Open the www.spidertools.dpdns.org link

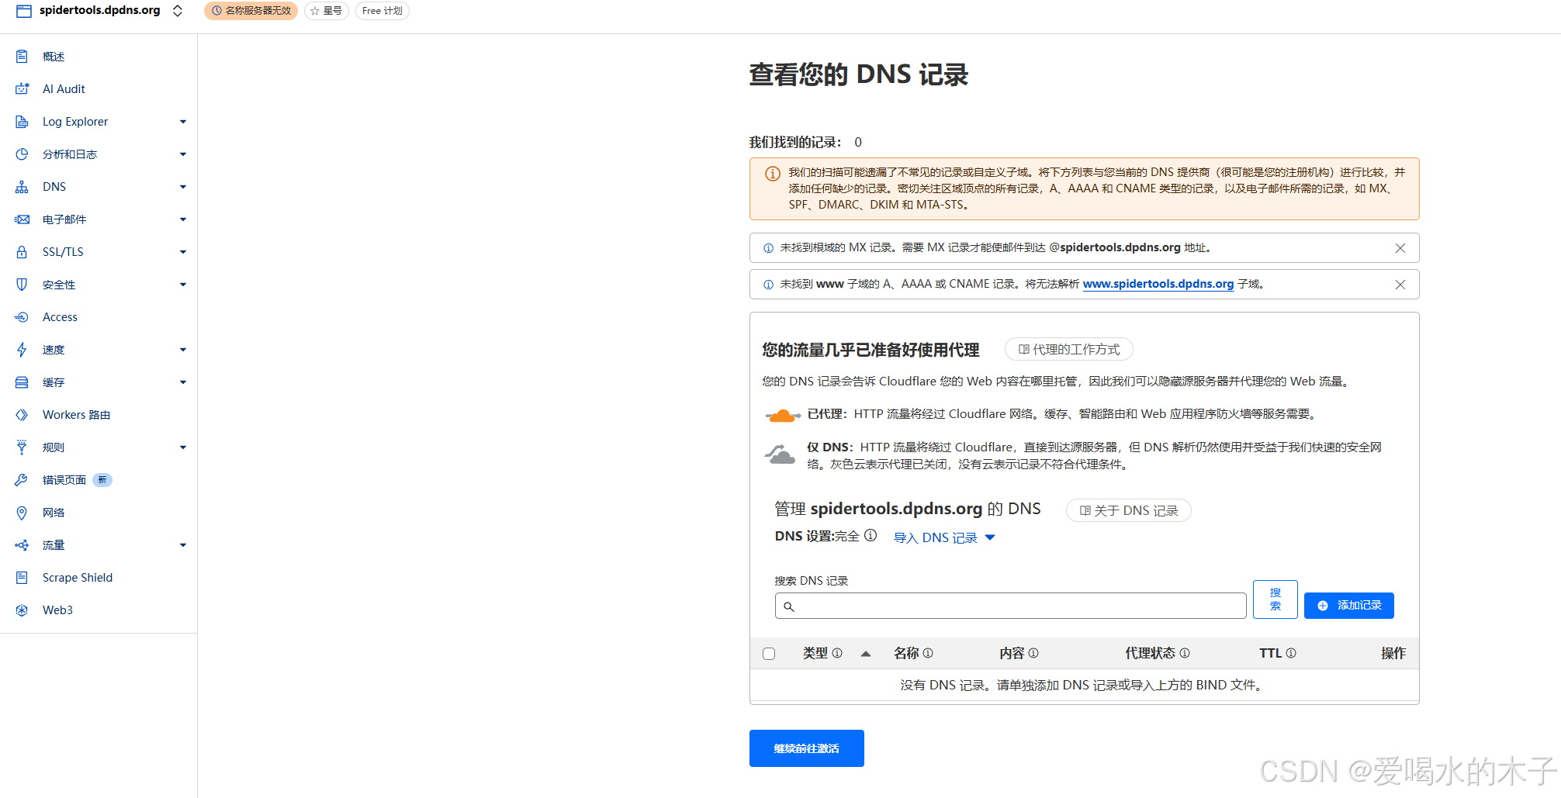pos(1158,284)
